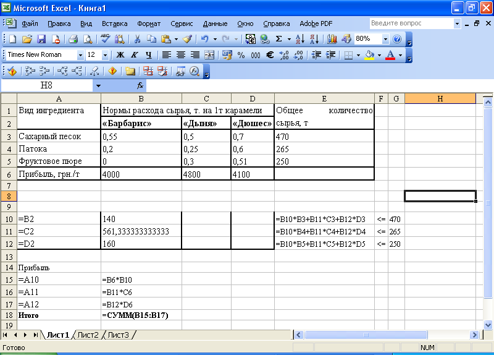
Task: Apply currency format icon
Action: (227, 55)
